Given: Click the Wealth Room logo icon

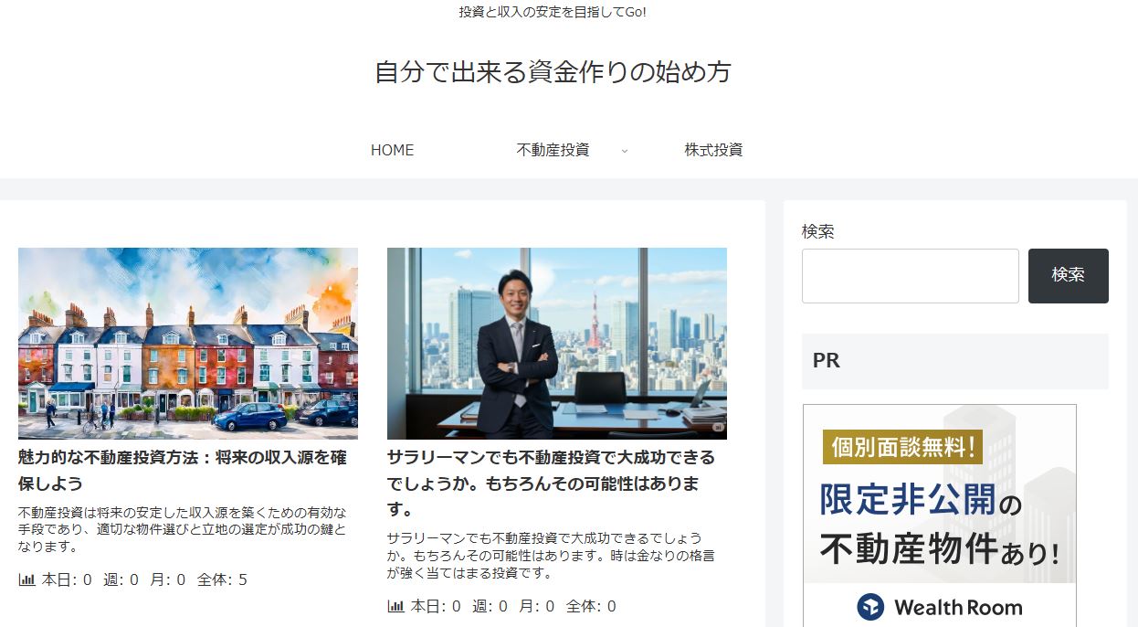Looking at the screenshot, I should coord(870,607).
